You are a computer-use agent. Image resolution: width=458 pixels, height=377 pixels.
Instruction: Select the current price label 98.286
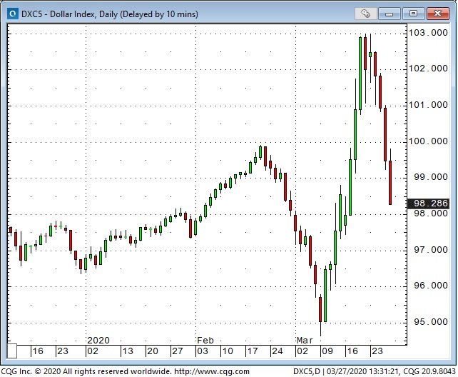coord(428,203)
